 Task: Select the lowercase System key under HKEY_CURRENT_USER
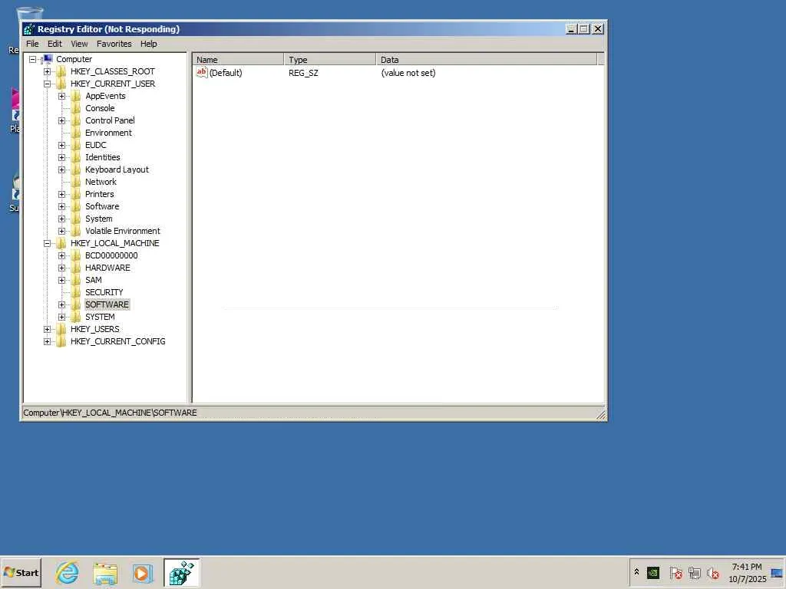click(x=99, y=219)
